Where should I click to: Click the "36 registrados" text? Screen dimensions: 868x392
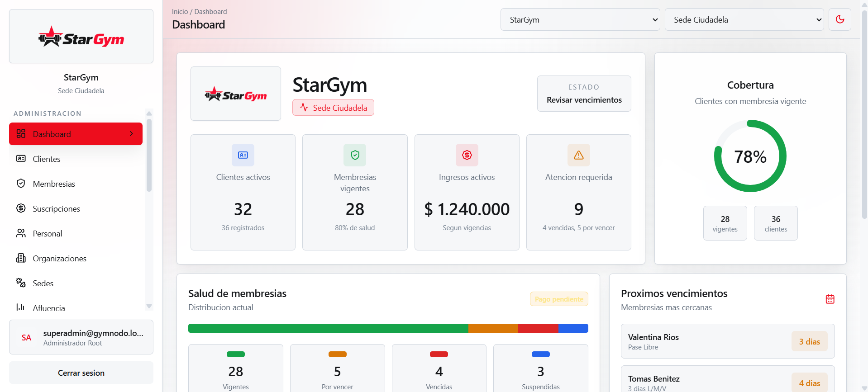[243, 228]
